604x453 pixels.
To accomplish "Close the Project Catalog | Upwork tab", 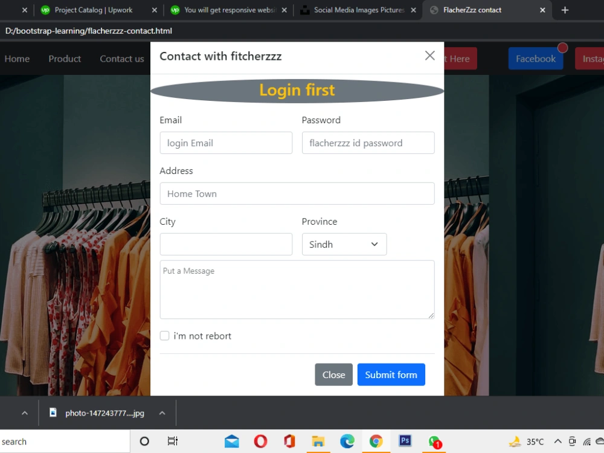I will [155, 10].
